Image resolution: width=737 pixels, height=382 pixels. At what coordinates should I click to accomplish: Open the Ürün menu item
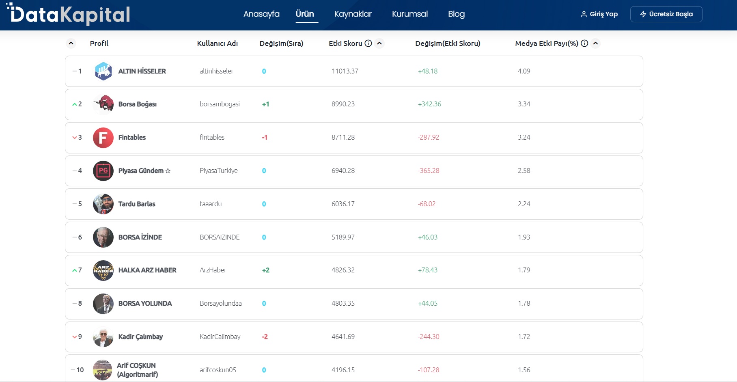[305, 14]
